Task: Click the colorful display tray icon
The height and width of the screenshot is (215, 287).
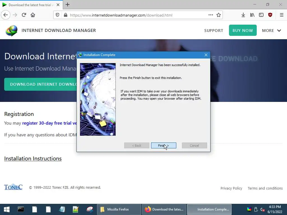Action: [249, 209]
